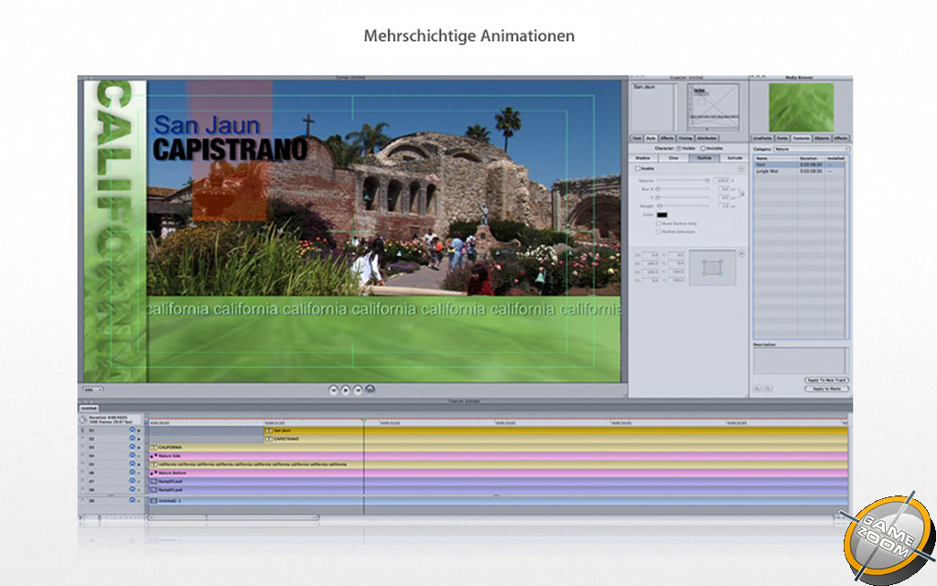Expand track 07 disclosure triangle
937x586 pixels.
[139, 481]
